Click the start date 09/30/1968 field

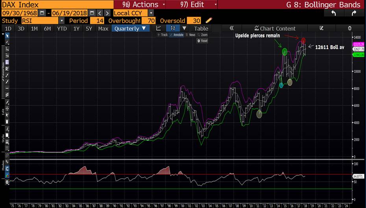(20, 13)
